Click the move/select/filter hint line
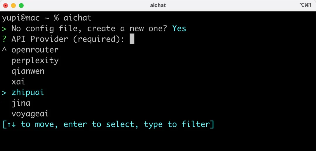 (x=108, y=124)
